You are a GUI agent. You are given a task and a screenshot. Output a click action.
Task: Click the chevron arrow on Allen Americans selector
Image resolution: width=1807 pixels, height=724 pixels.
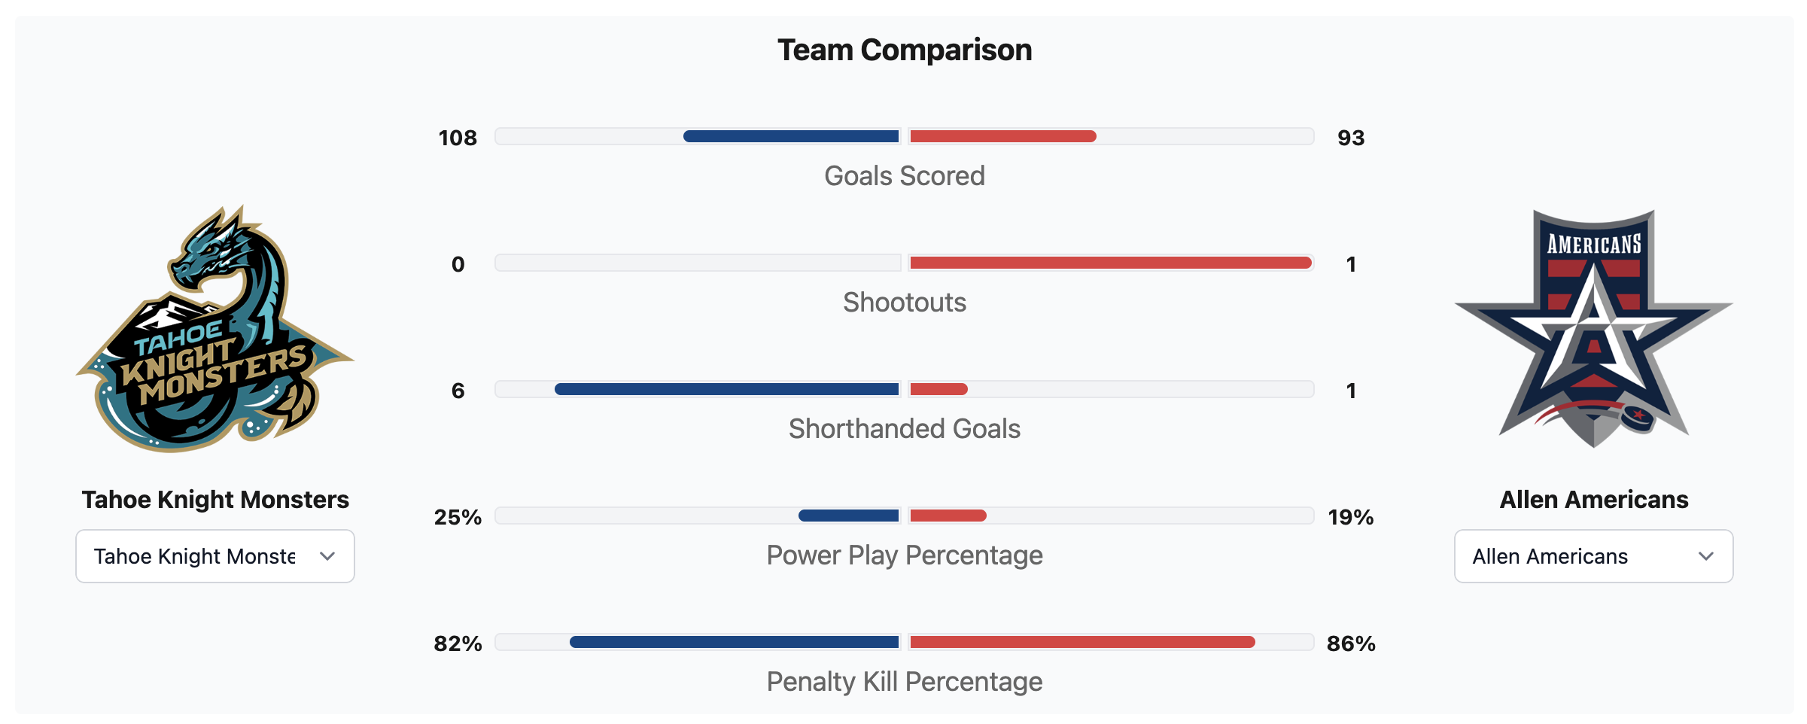[x=1706, y=556]
